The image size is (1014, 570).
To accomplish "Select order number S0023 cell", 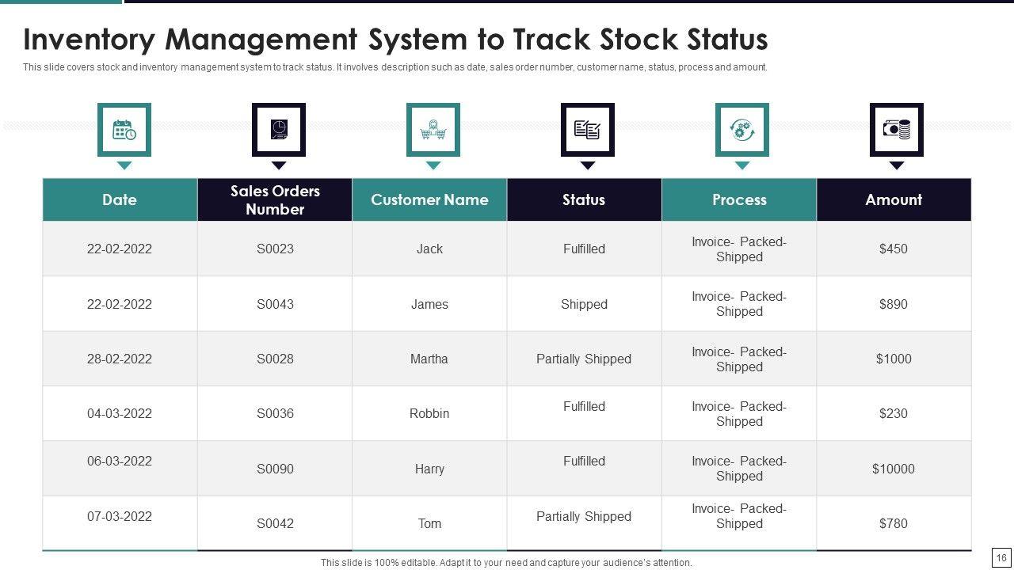I will click(x=275, y=249).
